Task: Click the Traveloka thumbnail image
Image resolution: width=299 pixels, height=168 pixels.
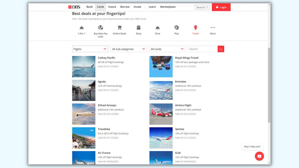Action: pos(84,138)
